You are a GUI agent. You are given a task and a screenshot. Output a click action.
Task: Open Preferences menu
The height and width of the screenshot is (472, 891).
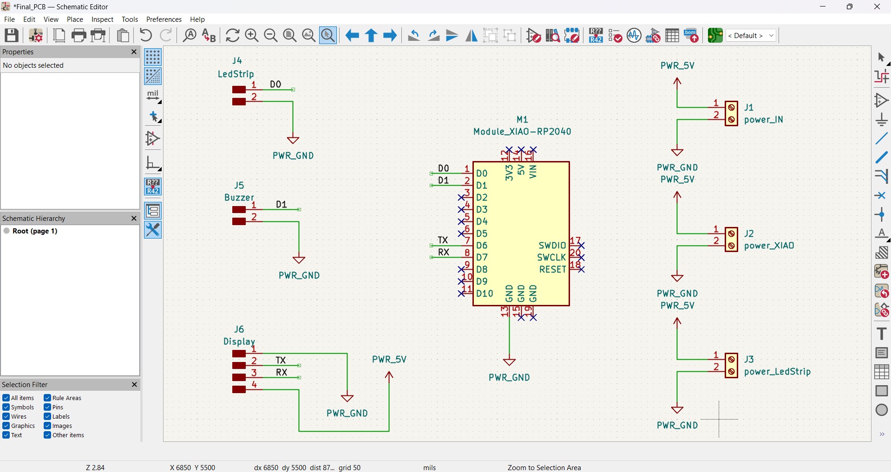coord(164,19)
